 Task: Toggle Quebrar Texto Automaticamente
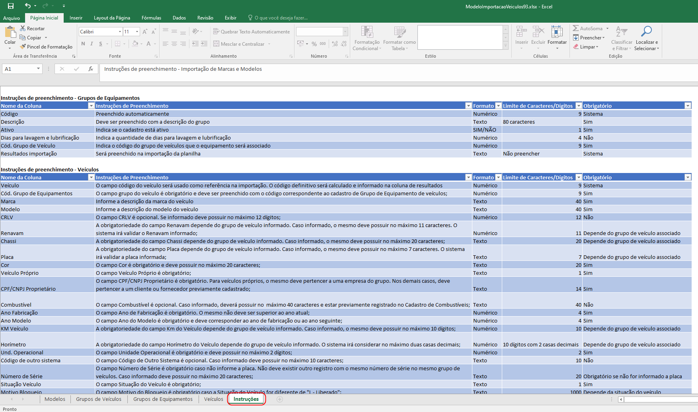click(x=252, y=32)
